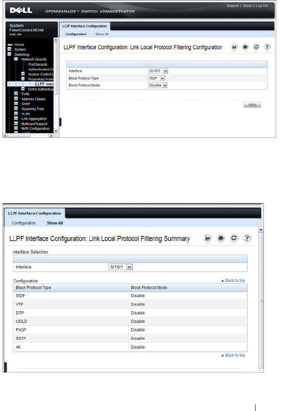Expand the Access Control tree node
This screenshot has width=281, height=411.
tap(23, 74)
